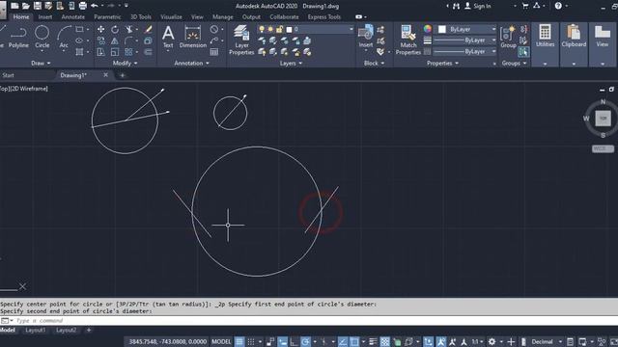Screen dimensions: 618x347
Task: Add a new layout with plus button
Action: (x=89, y=330)
